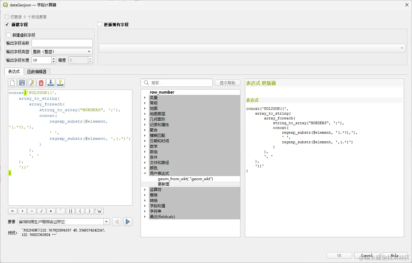Expand the 最近(fieldcalc) group
Image resolution: width=412 pixels, height=263 pixels.
145,217
